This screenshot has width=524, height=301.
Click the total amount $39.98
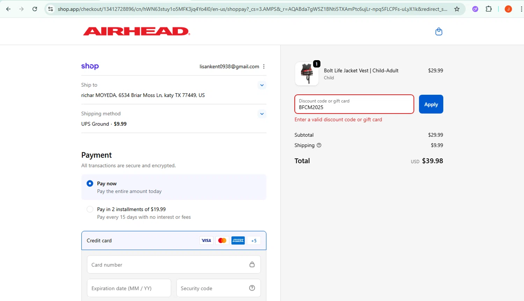[x=432, y=161]
